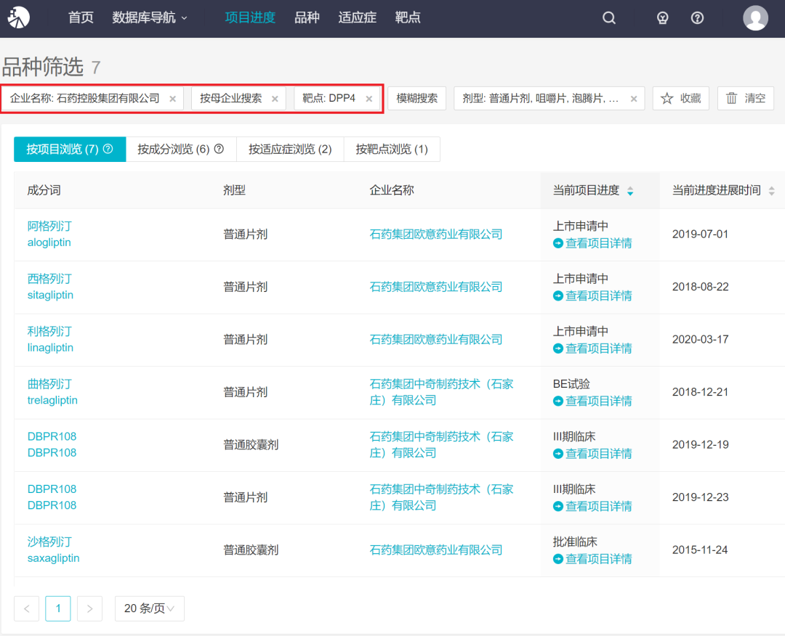Open 靶点 navigation item
The height and width of the screenshot is (636, 785).
pos(408,18)
